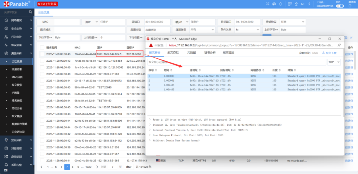358x174 pixels.
Task: Click the 对象管理 database icon
Action: (x=6, y=148)
